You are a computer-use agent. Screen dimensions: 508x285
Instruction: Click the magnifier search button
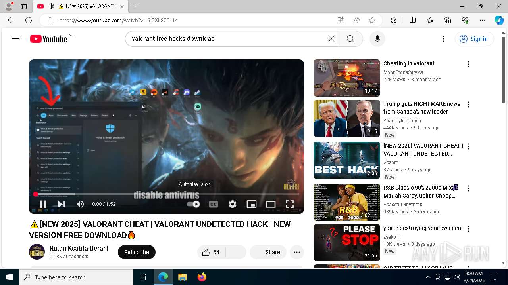[x=350, y=39]
